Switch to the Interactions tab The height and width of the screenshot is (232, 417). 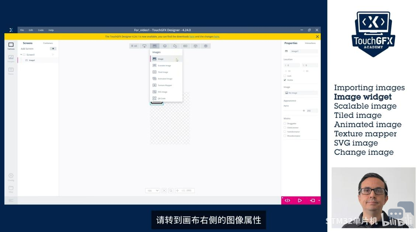tap(310, 43)
